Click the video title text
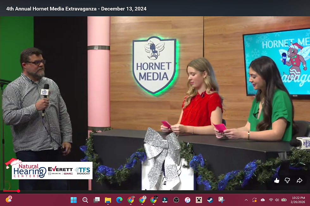This screenshot has height=206, width=310. (76, 9)
